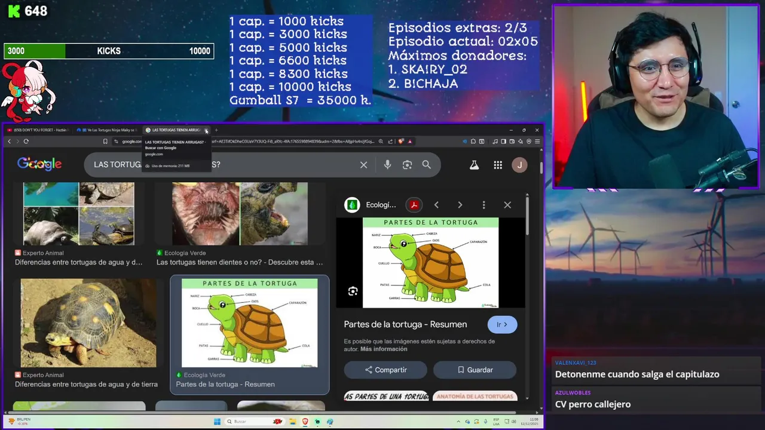This screenshot has height=430, width=765.
Task: Open the Google account avatar J
Action: [519, 165]
